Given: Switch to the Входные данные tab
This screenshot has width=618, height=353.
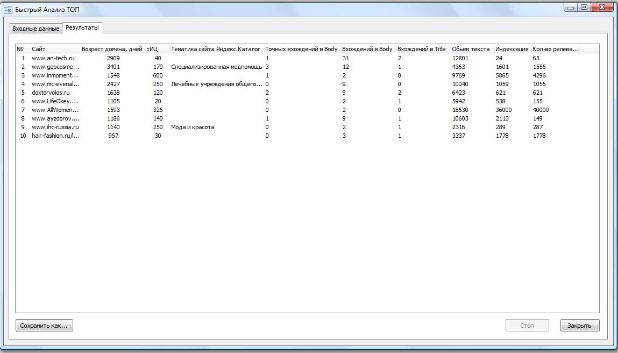Looking at the screenshot, I should pyautogui.click(x=36, y=29).
